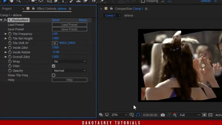Click the Comp 1 breadcrumb in viewer
The height and width of the screenshot is (125, 222).
point(110,15)
